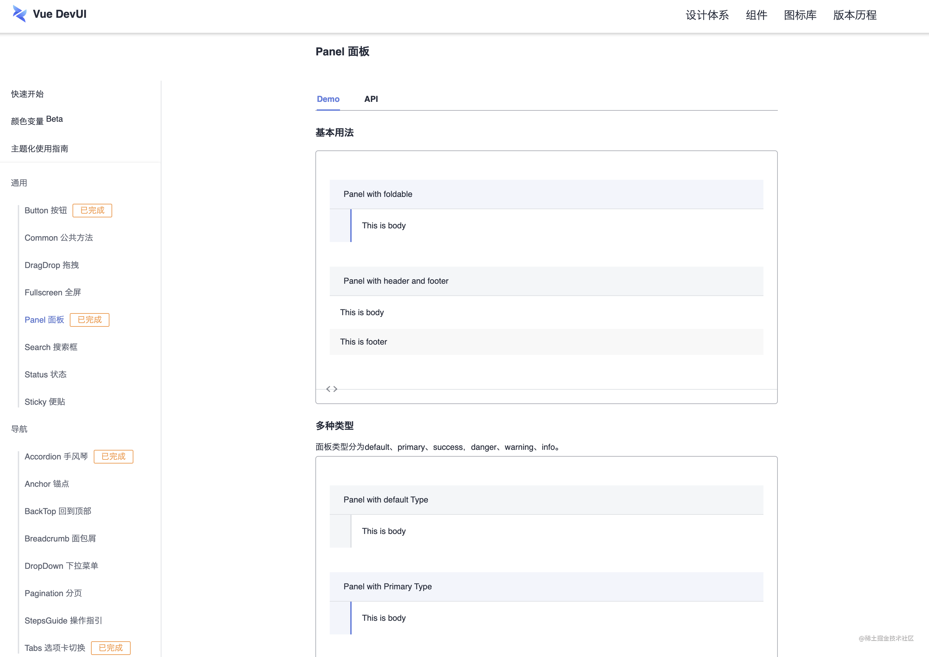Go to DragDrop 拖拽 page

(x=52, y=265)
